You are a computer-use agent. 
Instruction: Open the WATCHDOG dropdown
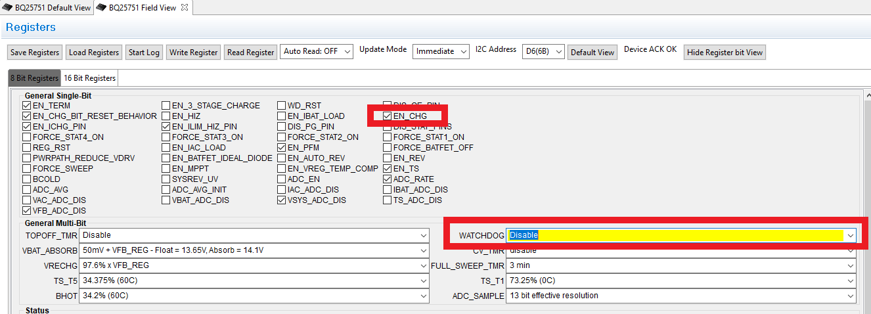[x=682, y=235]
